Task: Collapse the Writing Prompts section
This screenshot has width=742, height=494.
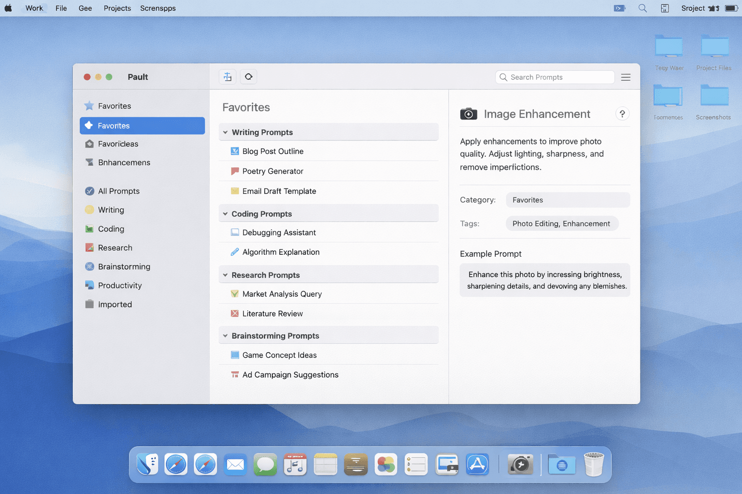Action: coord(225,132)
